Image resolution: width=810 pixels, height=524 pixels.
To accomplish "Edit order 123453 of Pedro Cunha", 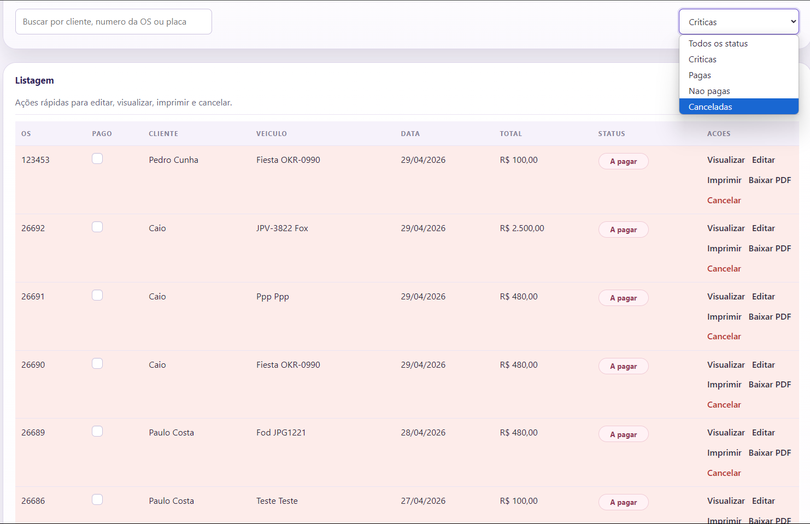I will (764, 160).
